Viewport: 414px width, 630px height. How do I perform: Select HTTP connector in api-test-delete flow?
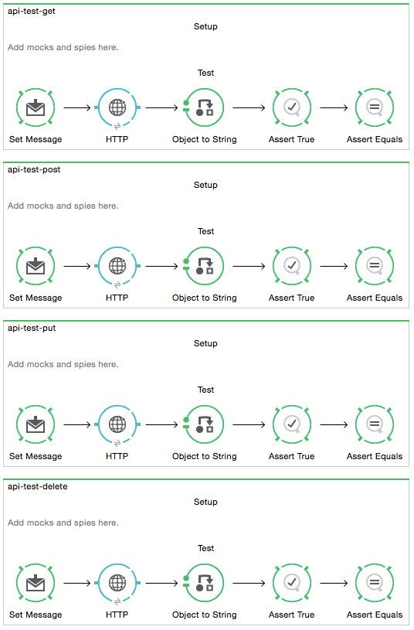click(x=117, y=583)
